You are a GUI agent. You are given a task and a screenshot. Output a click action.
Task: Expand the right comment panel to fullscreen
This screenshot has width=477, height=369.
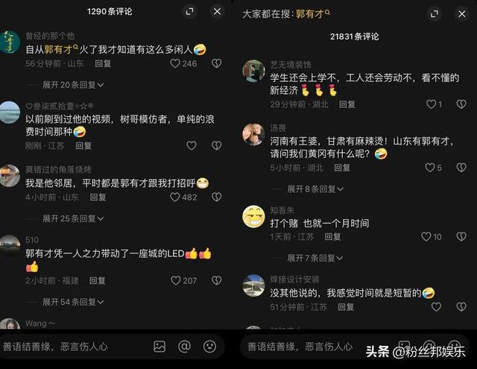tap(435, 13)
